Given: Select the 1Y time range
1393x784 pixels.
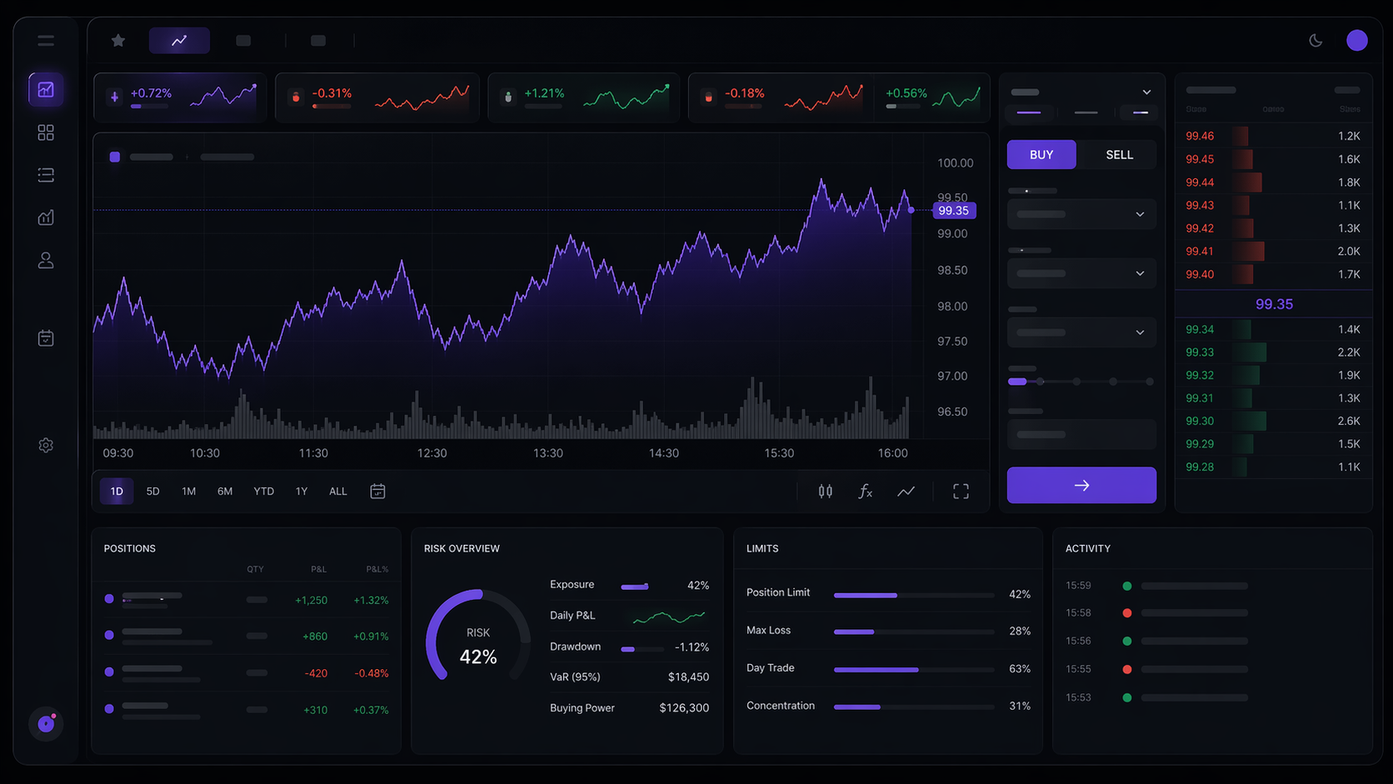Looking at the screenshot, I should point(302,491).
